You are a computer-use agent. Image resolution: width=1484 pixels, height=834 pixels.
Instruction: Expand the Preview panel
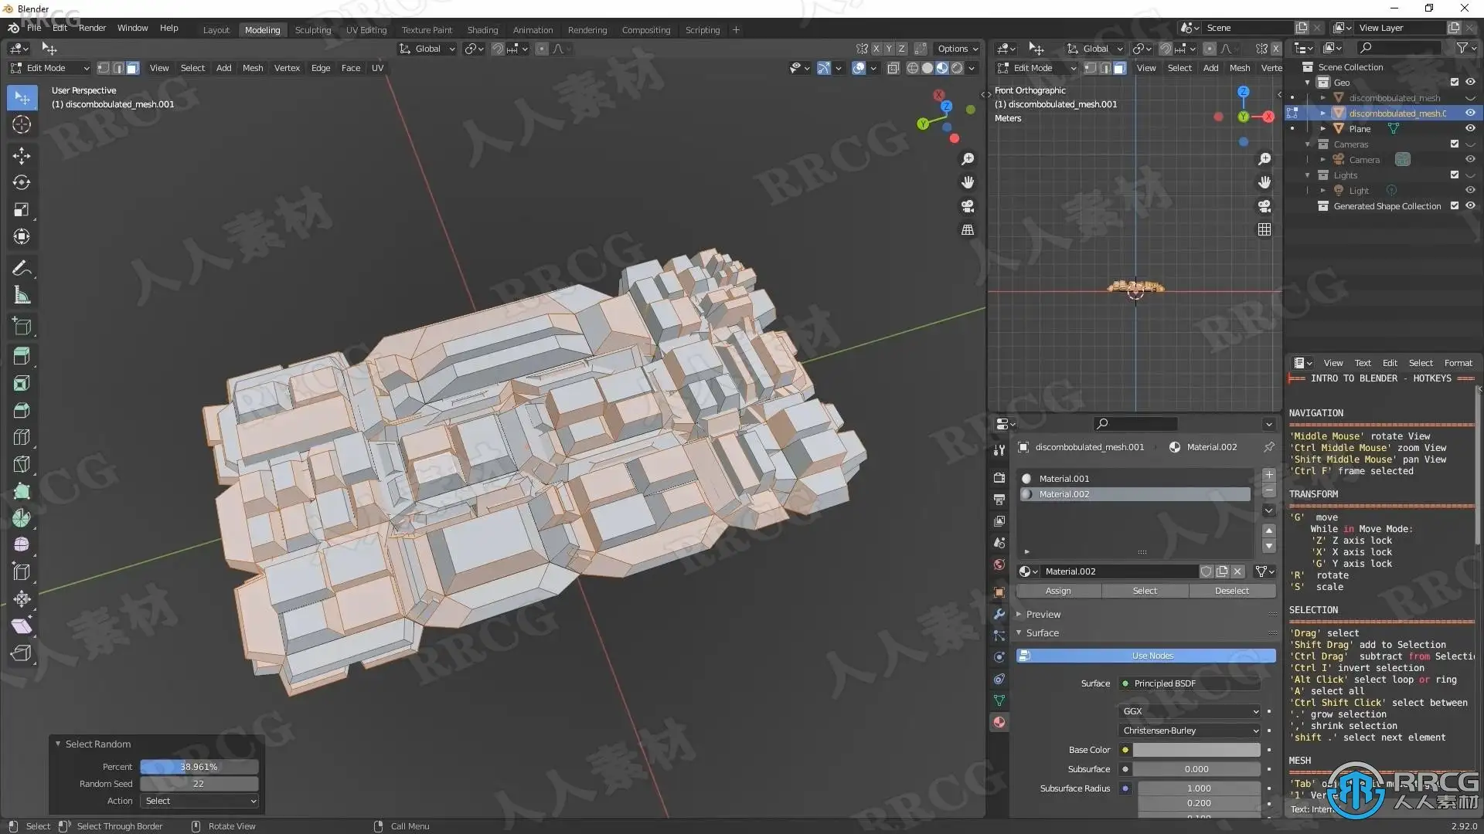[1043, 615]
